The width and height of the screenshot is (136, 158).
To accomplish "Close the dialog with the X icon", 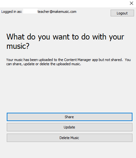I will [131, 3].
